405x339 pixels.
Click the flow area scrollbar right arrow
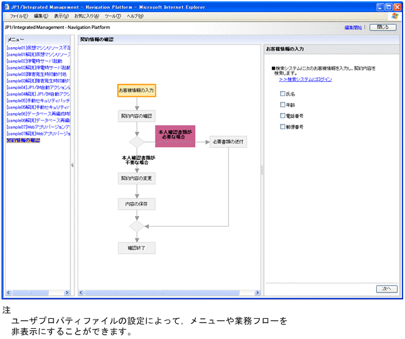(257, 293)
